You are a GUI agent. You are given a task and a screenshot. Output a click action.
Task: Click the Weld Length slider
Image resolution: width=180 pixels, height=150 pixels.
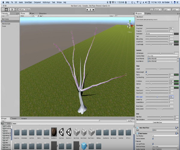pyautogui.click(x=157, y=97)
